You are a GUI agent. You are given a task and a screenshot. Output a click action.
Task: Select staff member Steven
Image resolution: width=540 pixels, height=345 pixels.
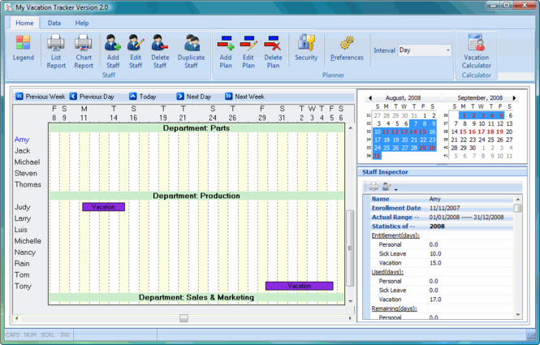pos(25,173)
